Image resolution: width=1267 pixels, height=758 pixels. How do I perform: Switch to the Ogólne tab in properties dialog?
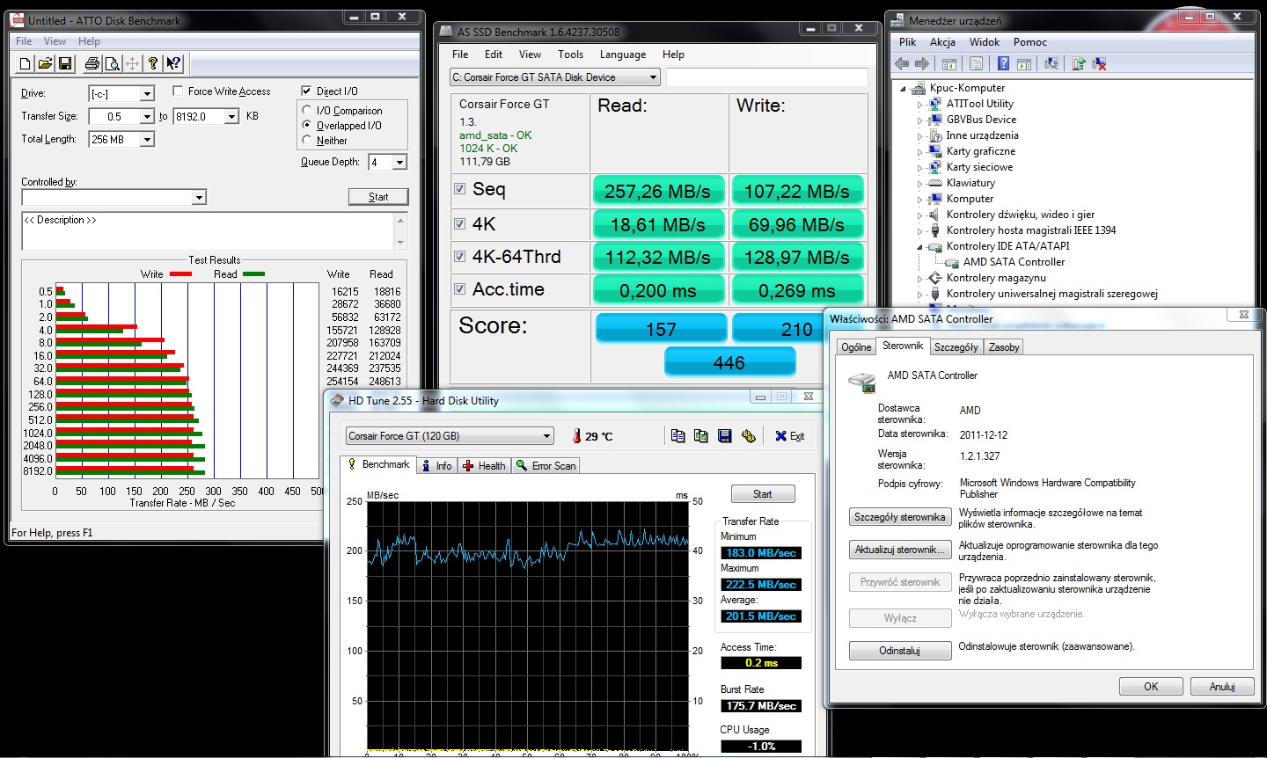[x=856, y=347]
